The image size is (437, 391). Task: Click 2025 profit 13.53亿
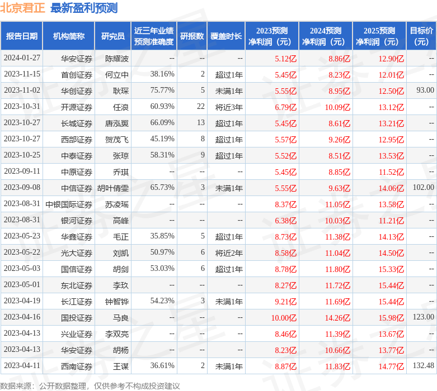[391, 156]
